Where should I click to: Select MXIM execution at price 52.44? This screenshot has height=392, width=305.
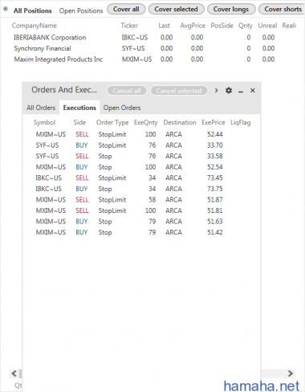142,134
